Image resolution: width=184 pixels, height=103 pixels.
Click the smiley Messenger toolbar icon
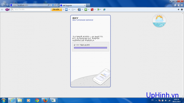[72, 9]
